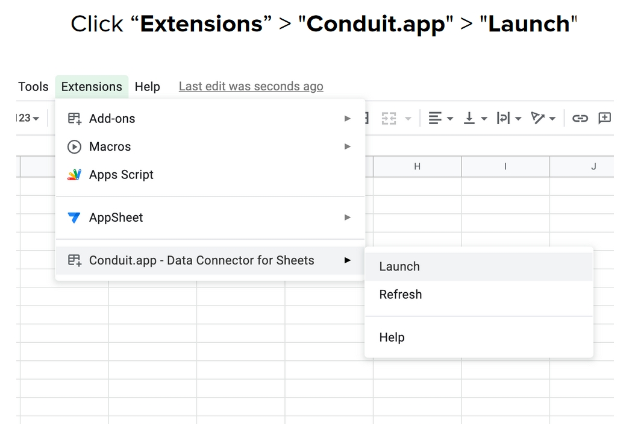Select the column H header
This screenshot has height=429, width=623.
click(x=417, y=166)
